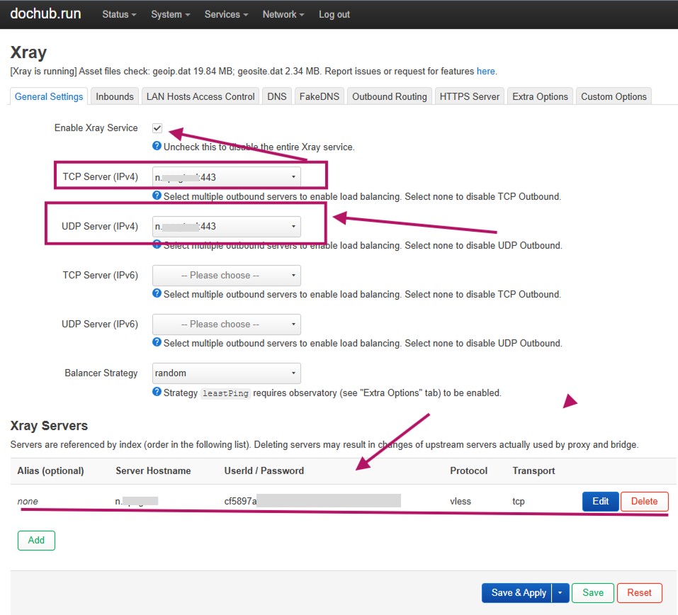Click the Server Hostname column header
The width and height of the screenshot is (678, 615).
pyautogui.click(x=153, y=470)
